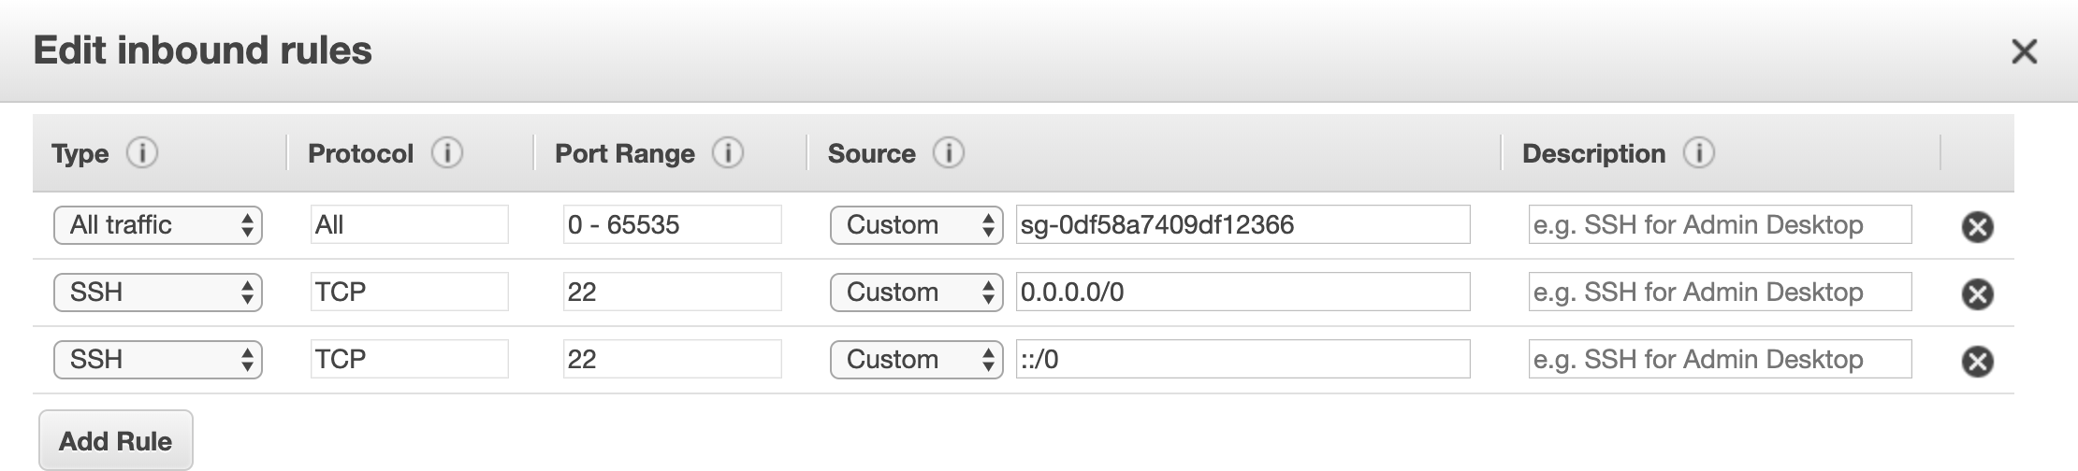This screenshot has width=2078, height=471.
Task: Click the description field of the ::/0 rule
Action: click(1719, 360)
